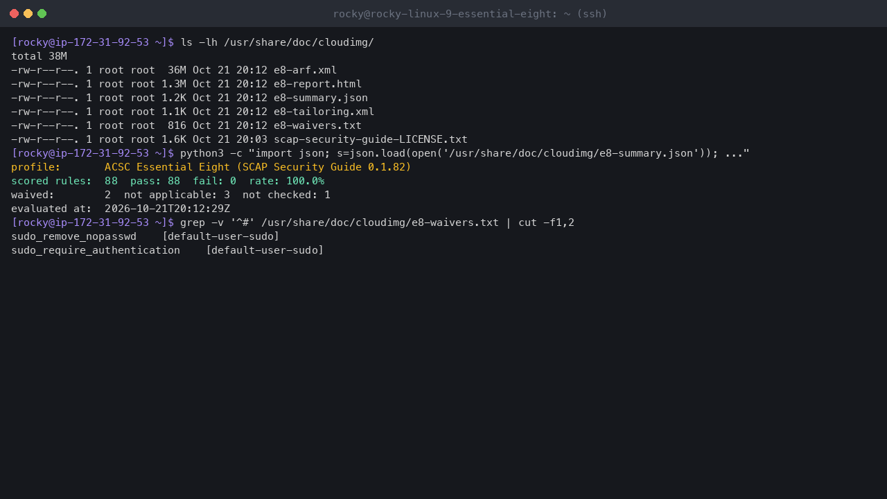Click the shell prompt before the grep command

coord(92,222)
